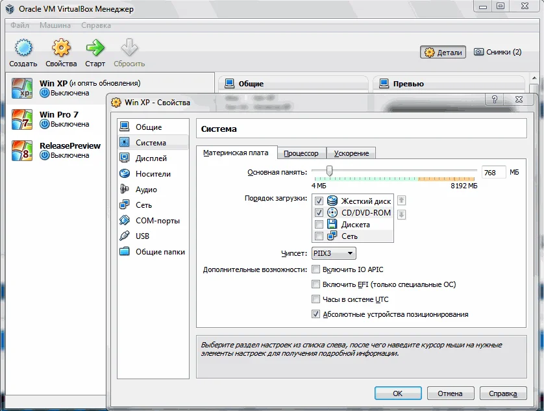Click the Отмена button

pos(451,393)
